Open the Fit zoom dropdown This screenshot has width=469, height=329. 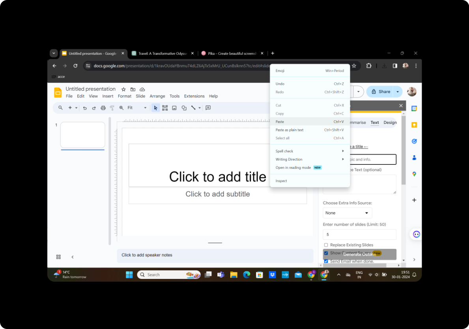click(x=137, y=108)
